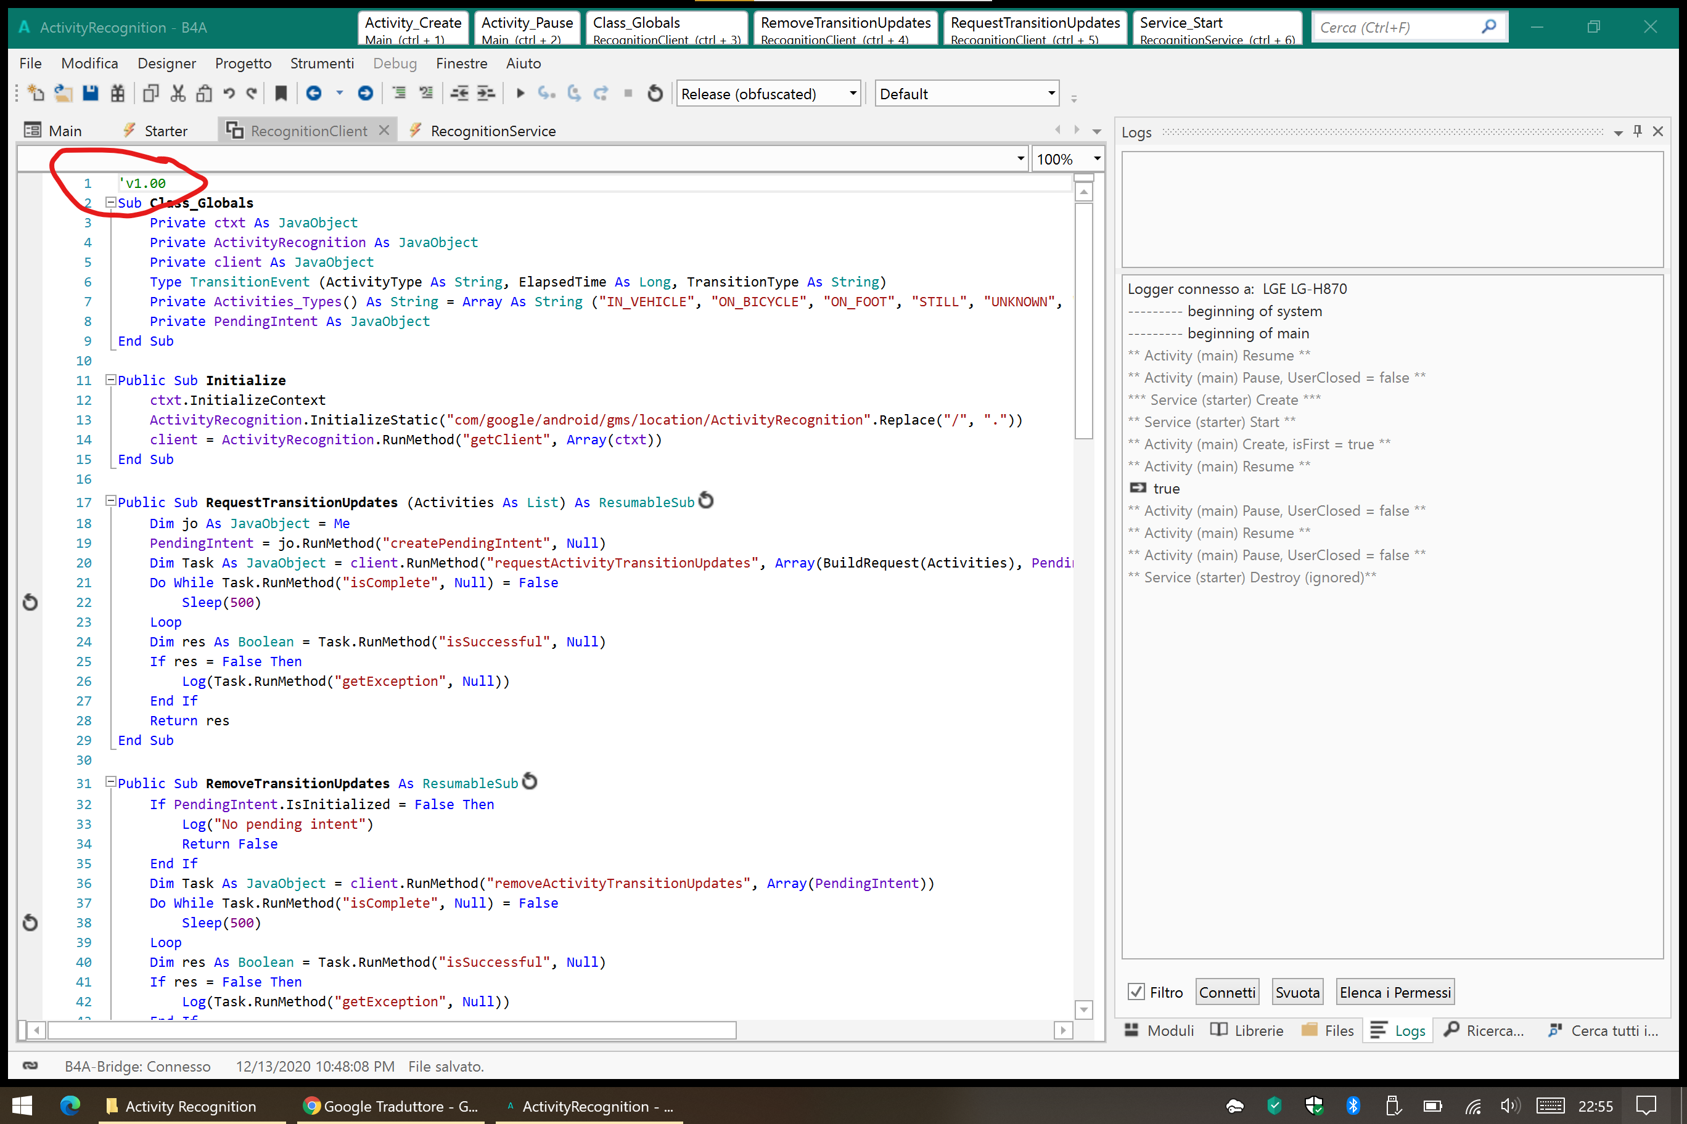Image resolution: width=1687 pixels, height=1124 pixels.
Task: Toggle bookmark using the bookmark icon
Action: 281,93
